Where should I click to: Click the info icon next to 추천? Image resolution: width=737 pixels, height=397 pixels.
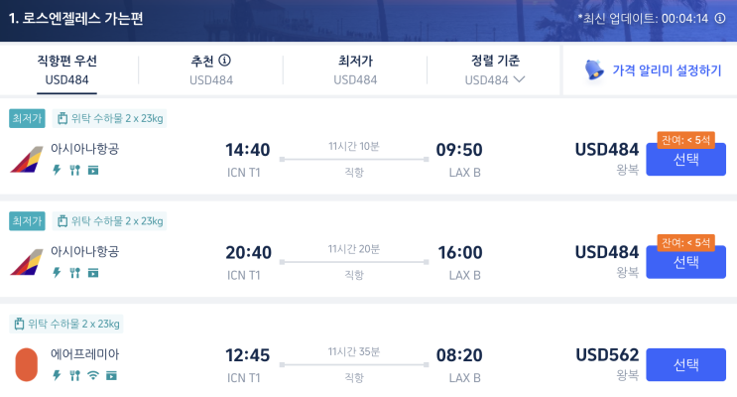(225, 61)
